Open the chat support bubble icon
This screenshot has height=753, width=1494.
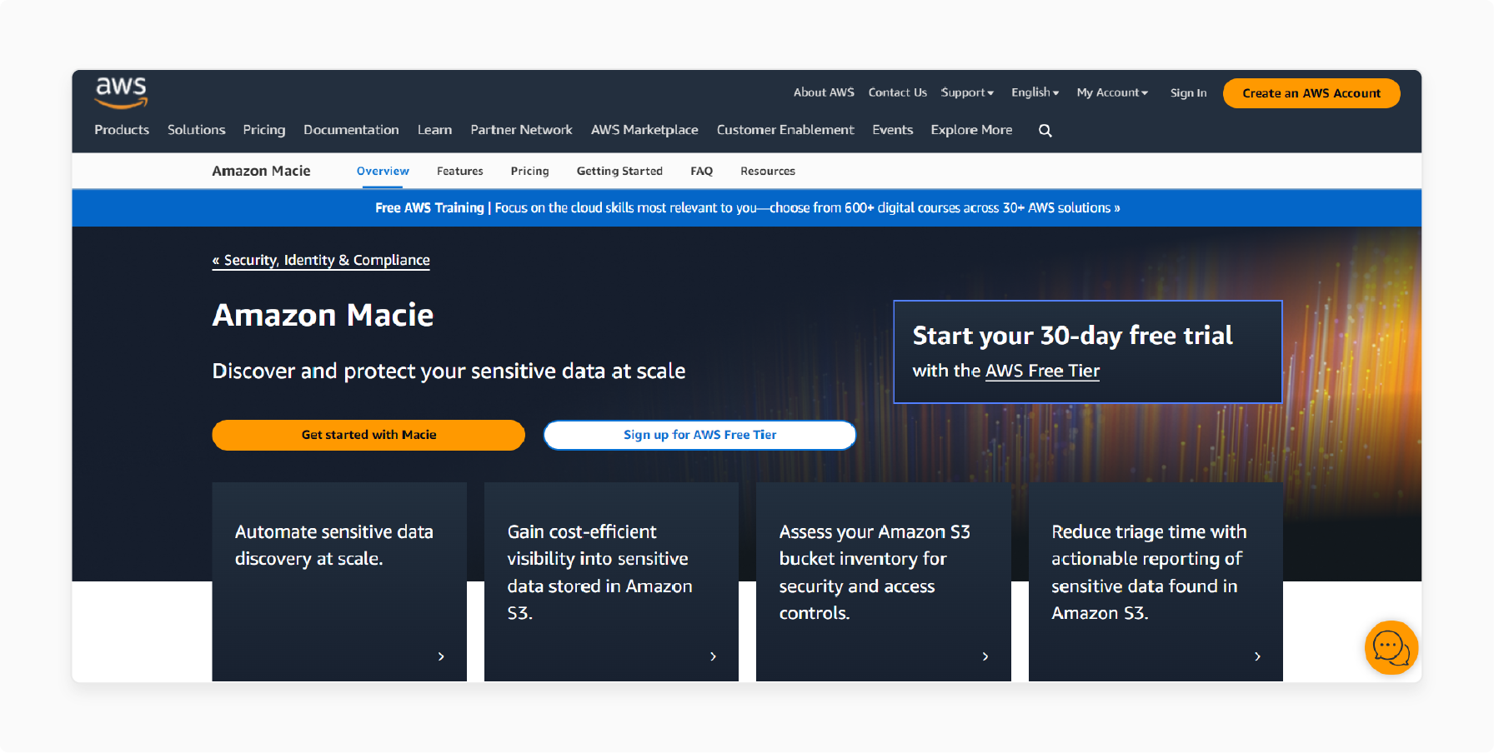[x=1391, y=647]
